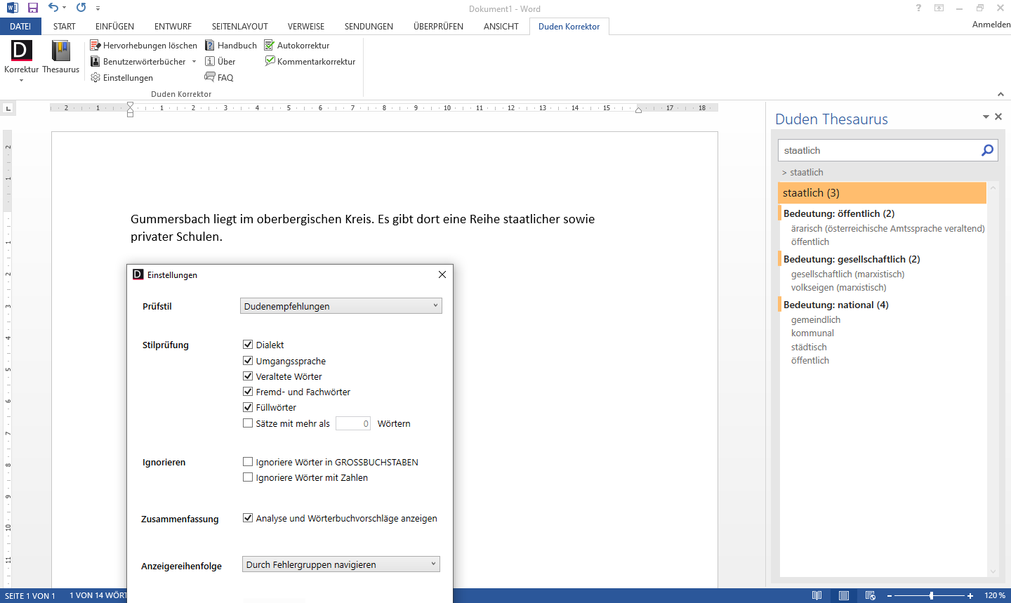Open the Handbuch help item
This screenshot has height=603, width=1011.
coord(231,46)
